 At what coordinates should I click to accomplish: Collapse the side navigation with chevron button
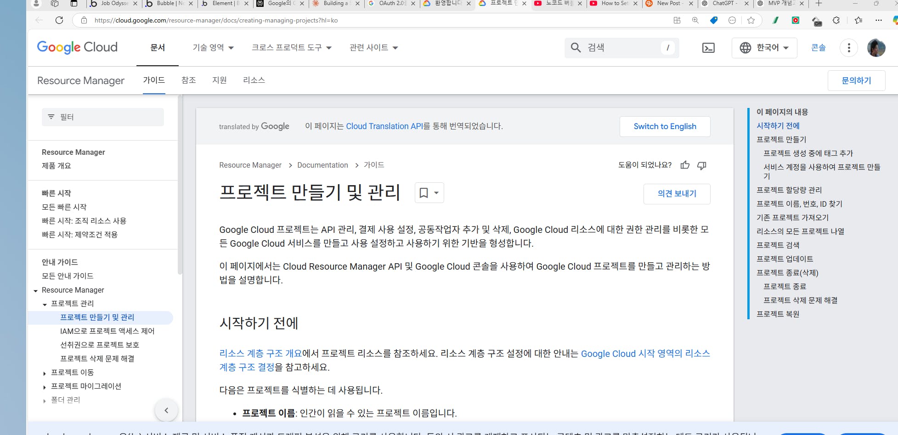(x=166, y=411)
